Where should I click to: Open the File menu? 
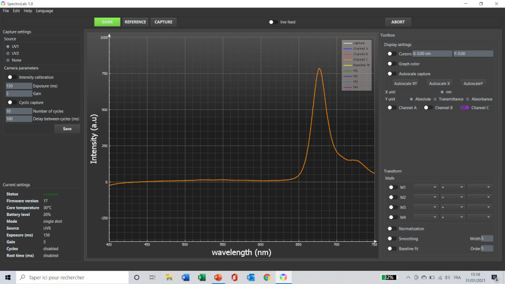[6, 11]
